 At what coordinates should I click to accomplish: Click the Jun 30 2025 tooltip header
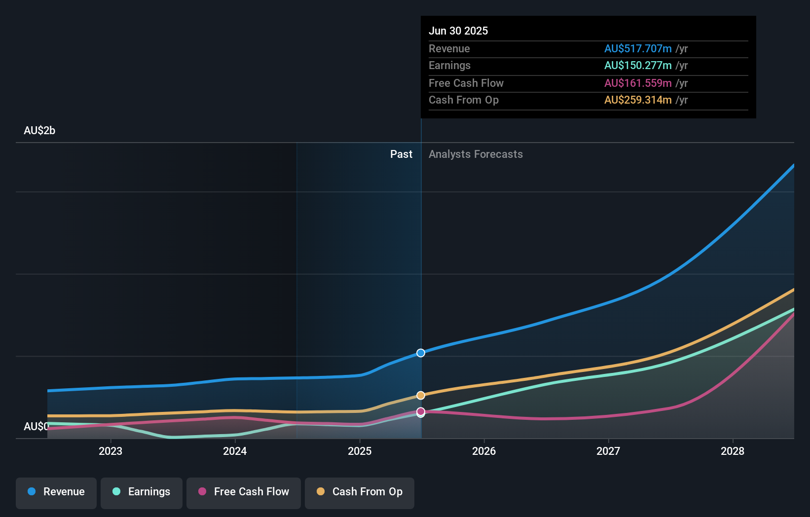click(458, 31)
